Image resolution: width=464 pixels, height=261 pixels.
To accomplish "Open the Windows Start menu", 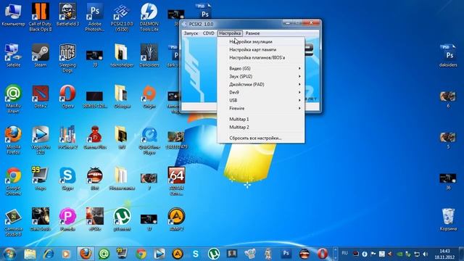I will [9, 254].
